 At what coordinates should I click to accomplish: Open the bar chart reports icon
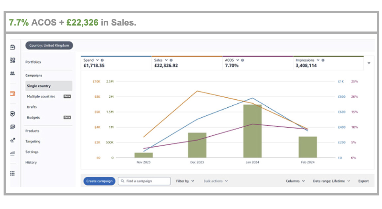click(13, 152)
